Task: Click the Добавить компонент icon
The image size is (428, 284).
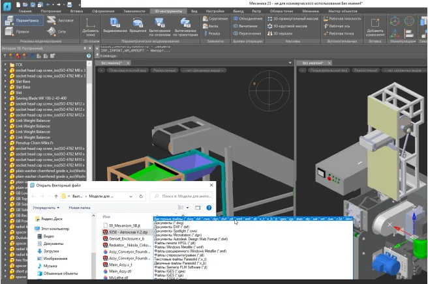Action: click(374, 23)
